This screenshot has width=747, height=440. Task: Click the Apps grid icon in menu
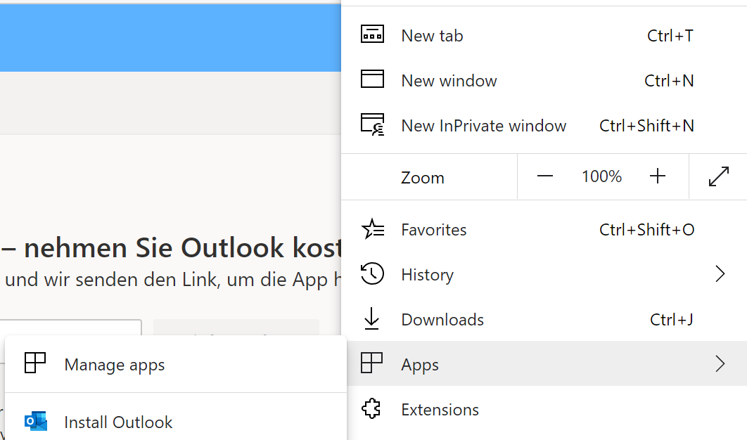pos(371,363)
